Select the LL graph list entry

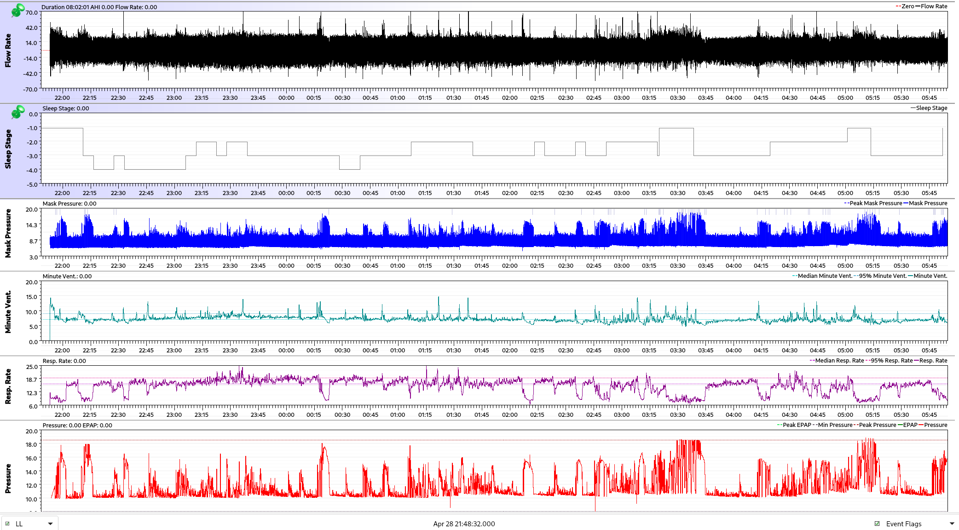(19, 524)
